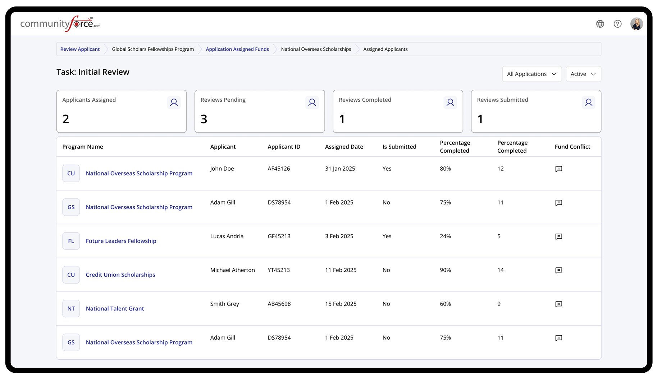Click the Applicants Assigned person icon
The image size is (662, 386).
tap(174, 103)
